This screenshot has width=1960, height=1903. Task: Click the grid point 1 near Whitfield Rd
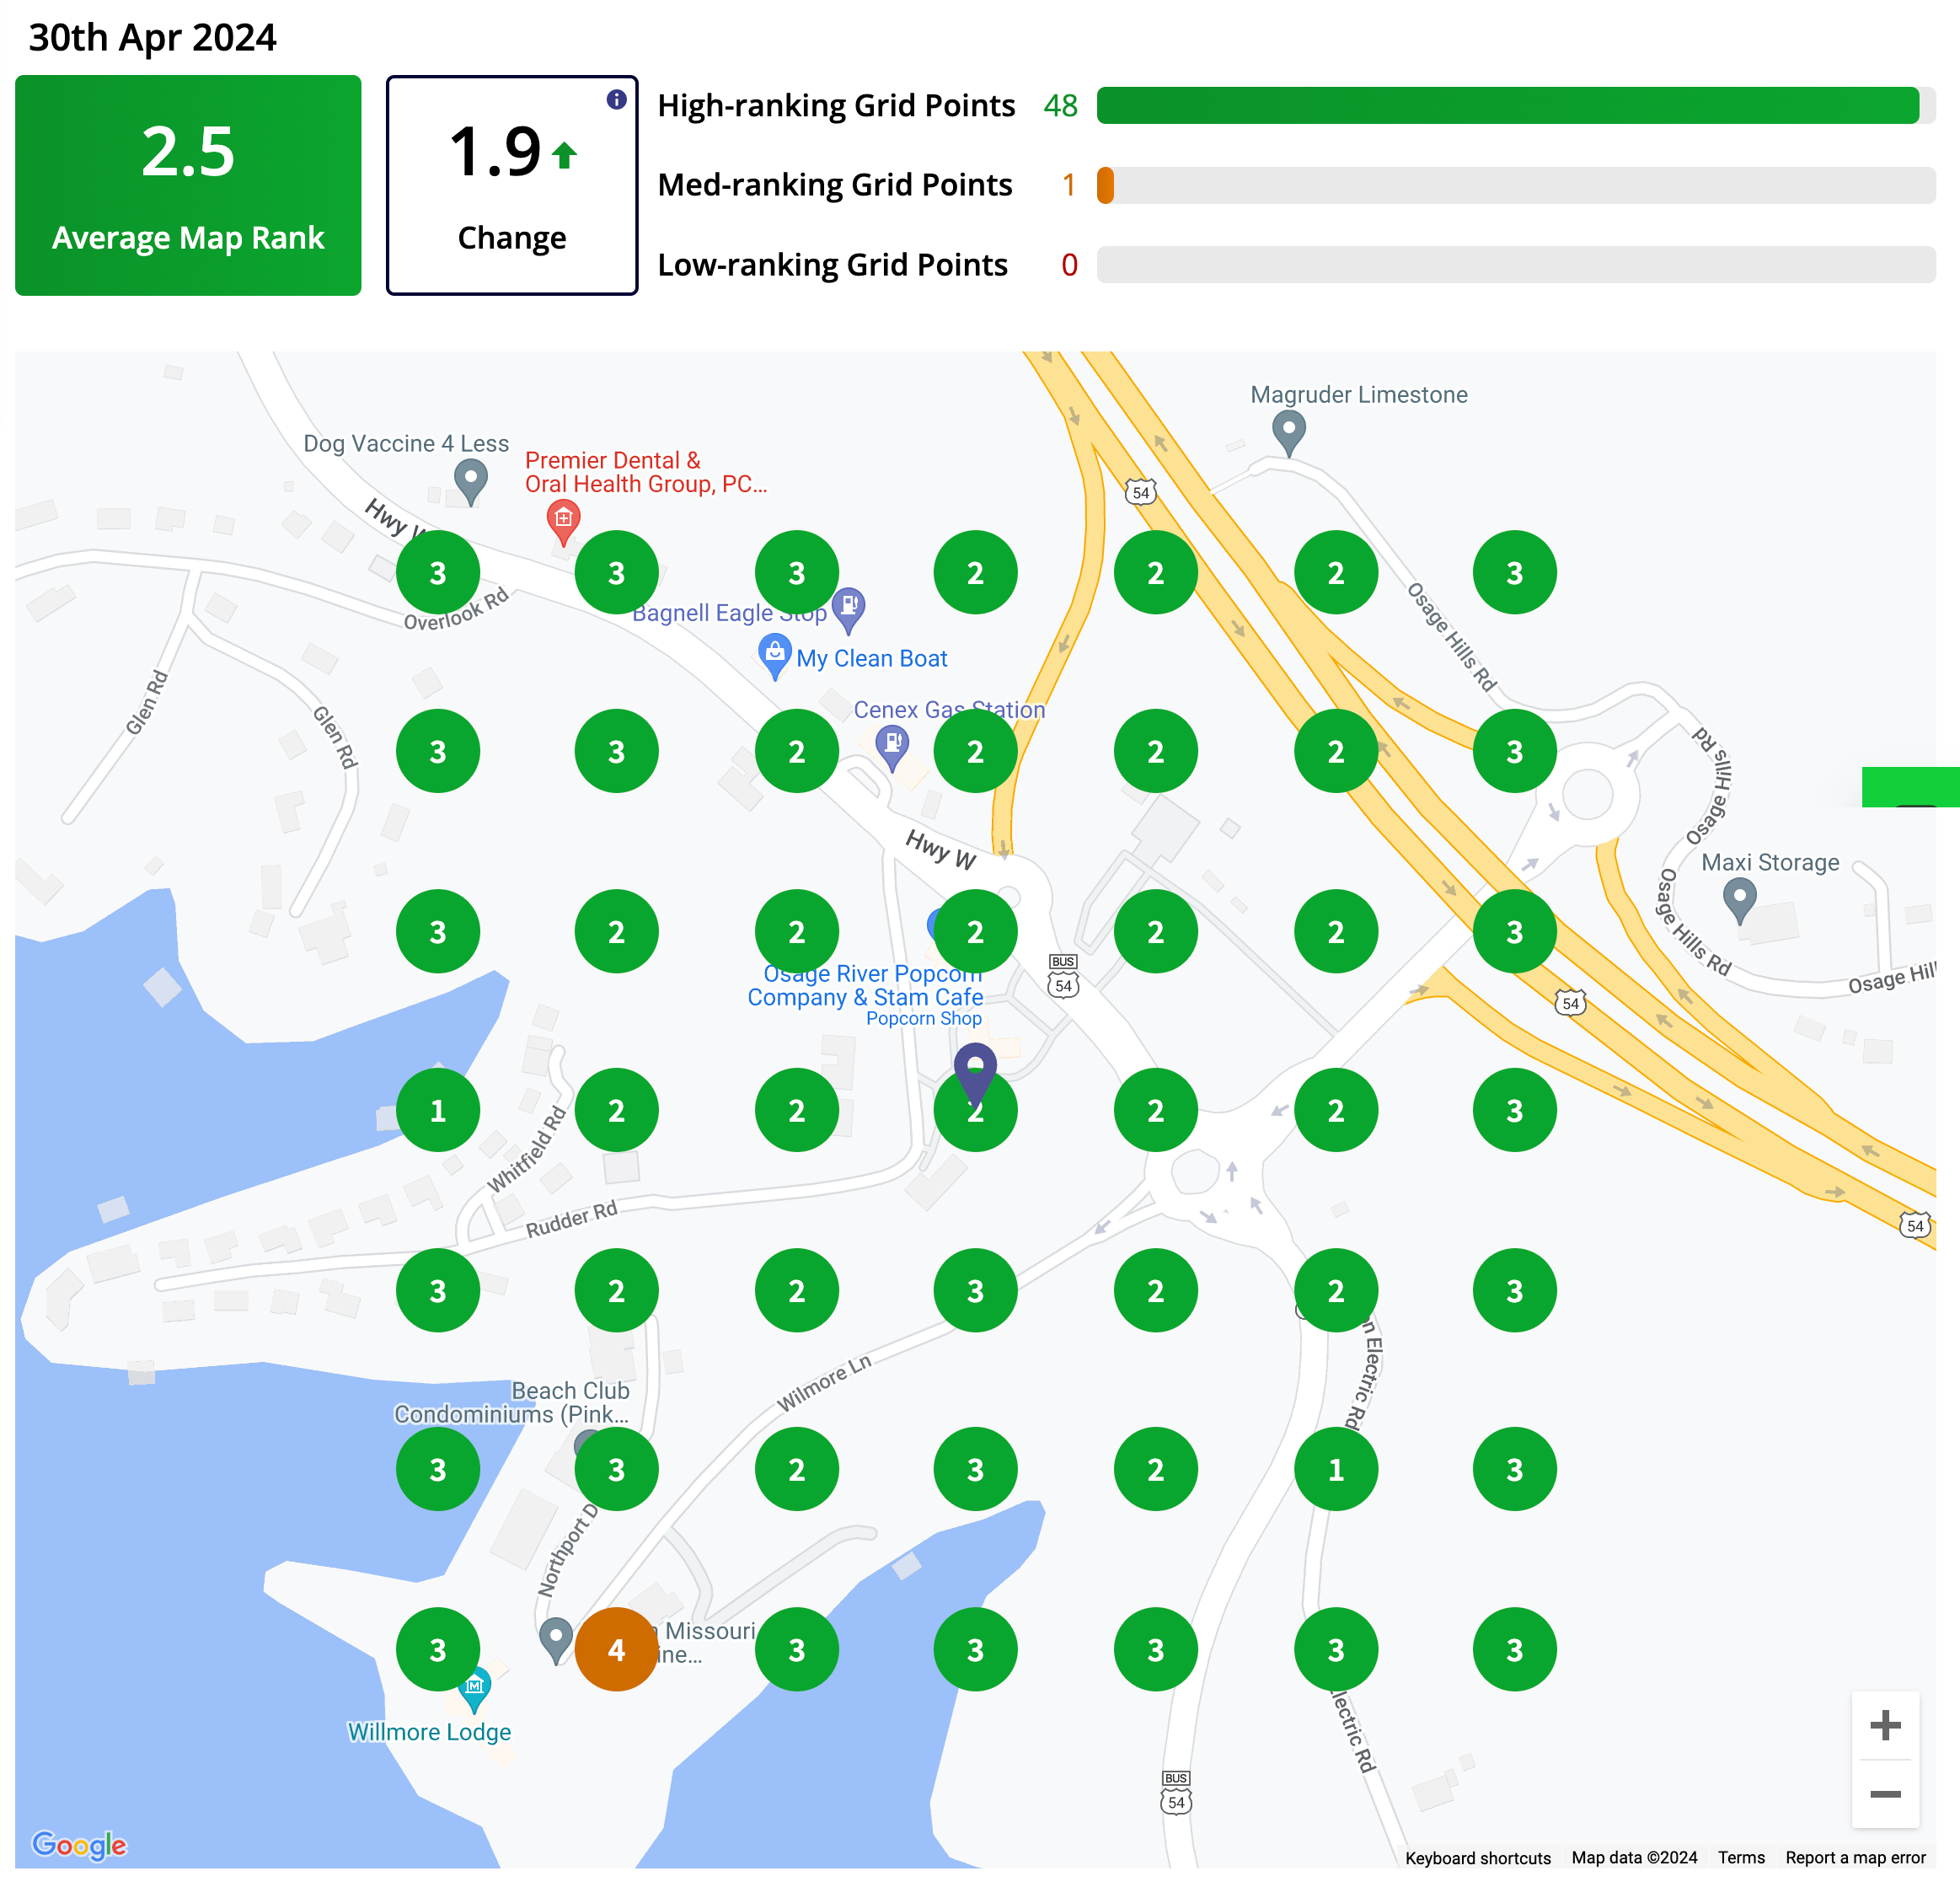(x=438, y=1110)
